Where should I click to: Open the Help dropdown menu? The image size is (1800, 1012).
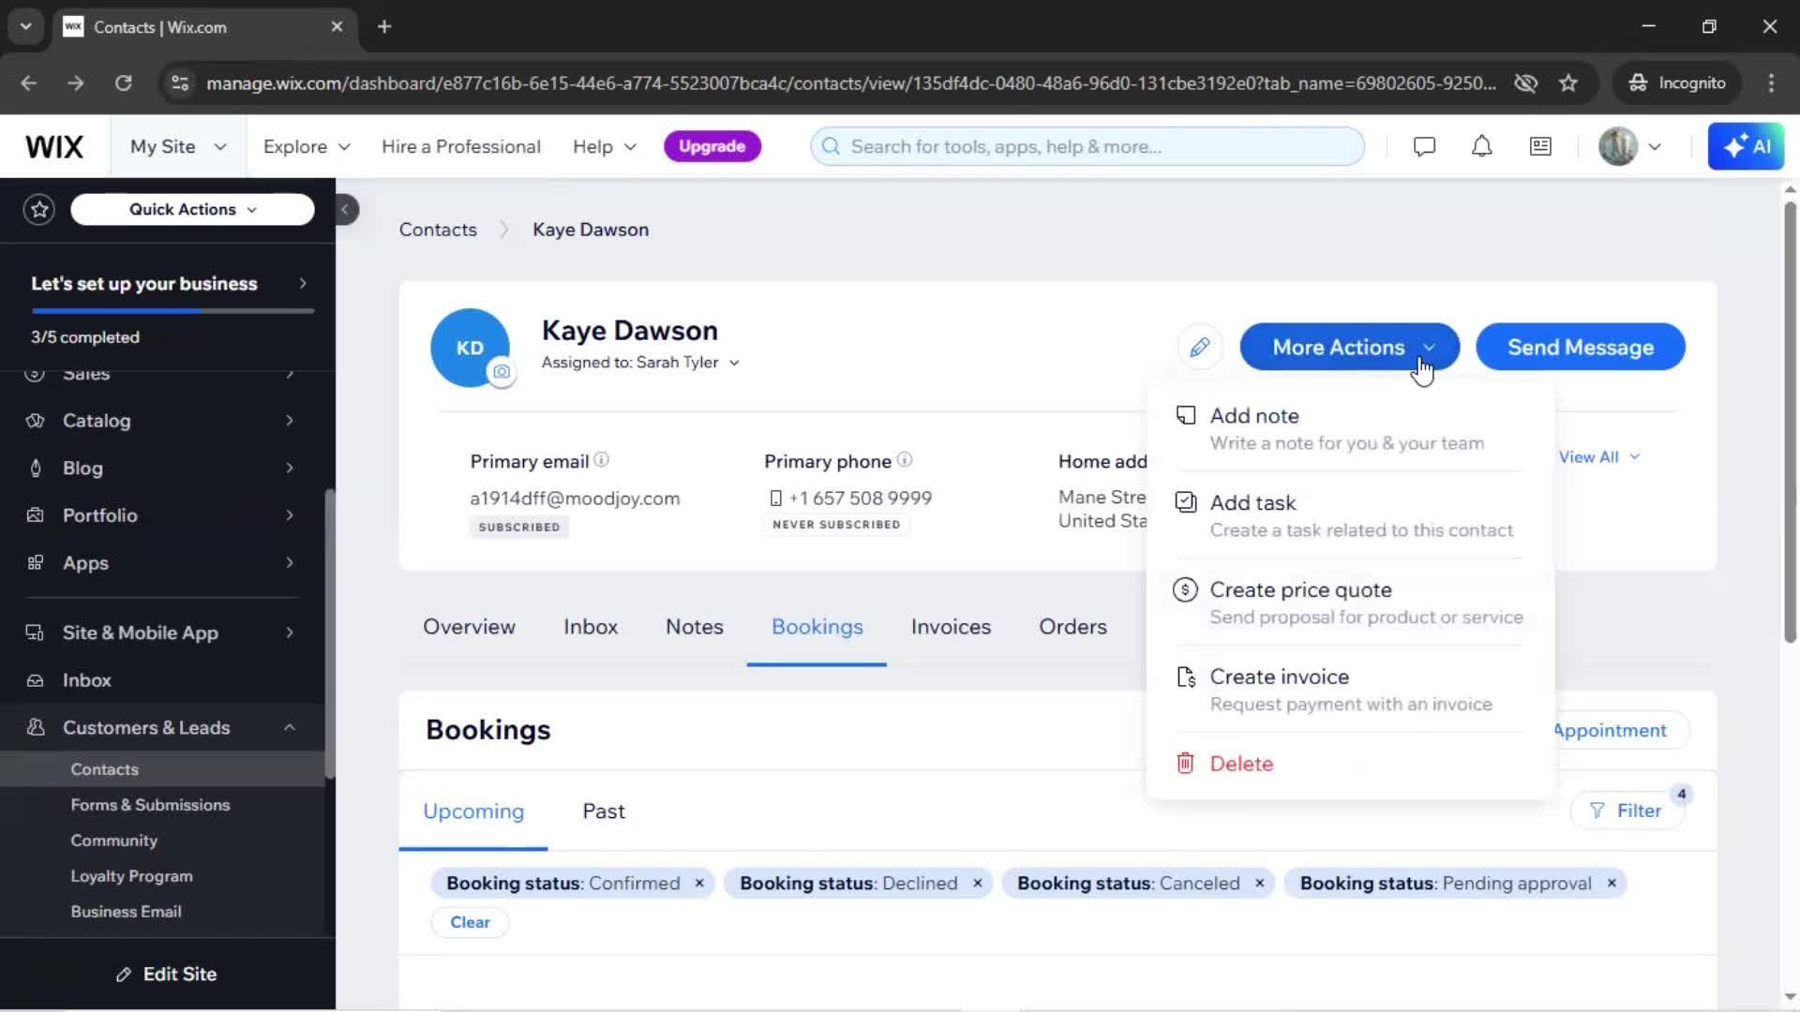(x=605, y=147)
